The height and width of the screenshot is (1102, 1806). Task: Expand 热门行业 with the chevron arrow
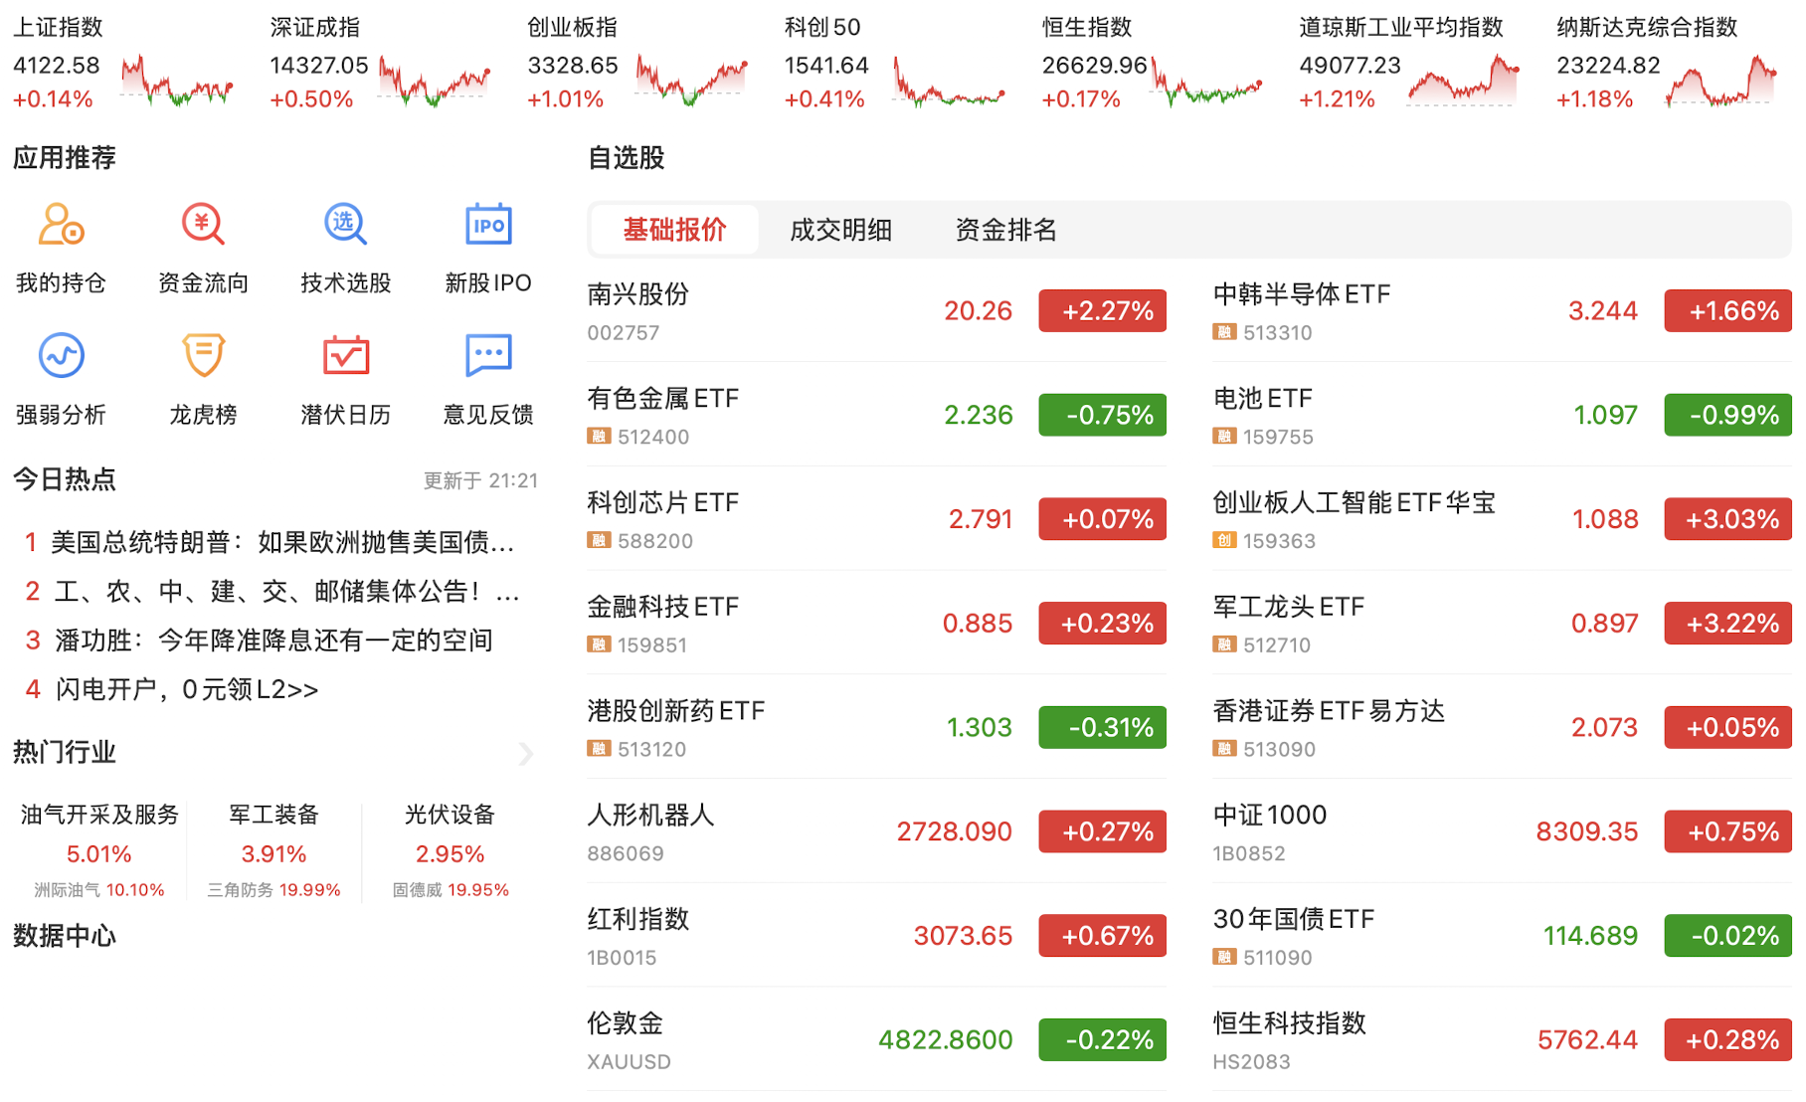525,754
